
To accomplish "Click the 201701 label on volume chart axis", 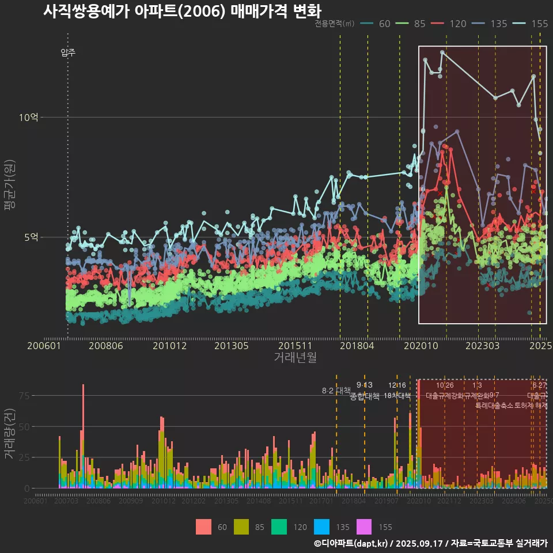I will click(x=321, y=501).
